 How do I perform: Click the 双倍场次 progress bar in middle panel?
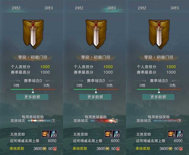[105, 121]
